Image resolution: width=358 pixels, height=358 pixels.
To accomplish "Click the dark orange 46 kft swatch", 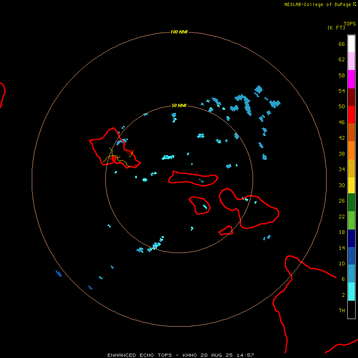I will [x=351, y=132].
